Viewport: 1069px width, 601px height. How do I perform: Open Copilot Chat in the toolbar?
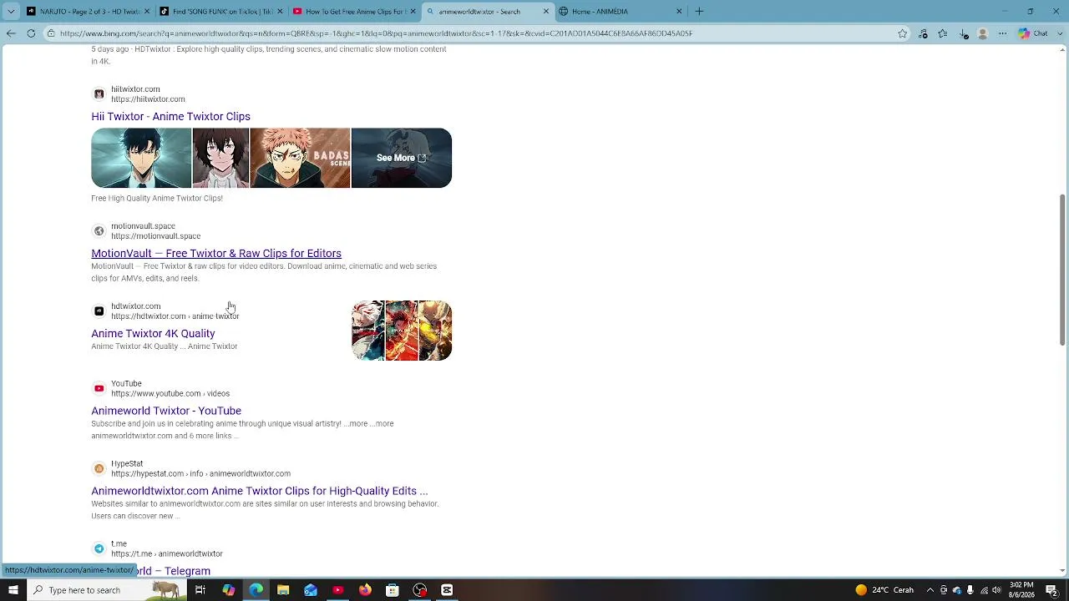tap(1034, 33)
